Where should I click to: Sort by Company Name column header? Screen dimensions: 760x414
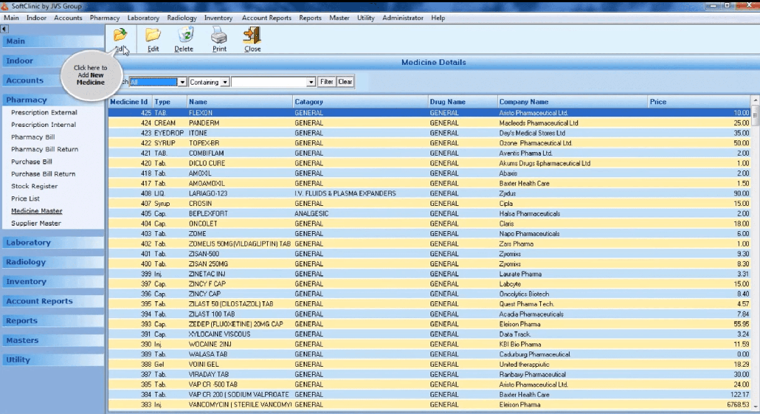coord(573,102)
